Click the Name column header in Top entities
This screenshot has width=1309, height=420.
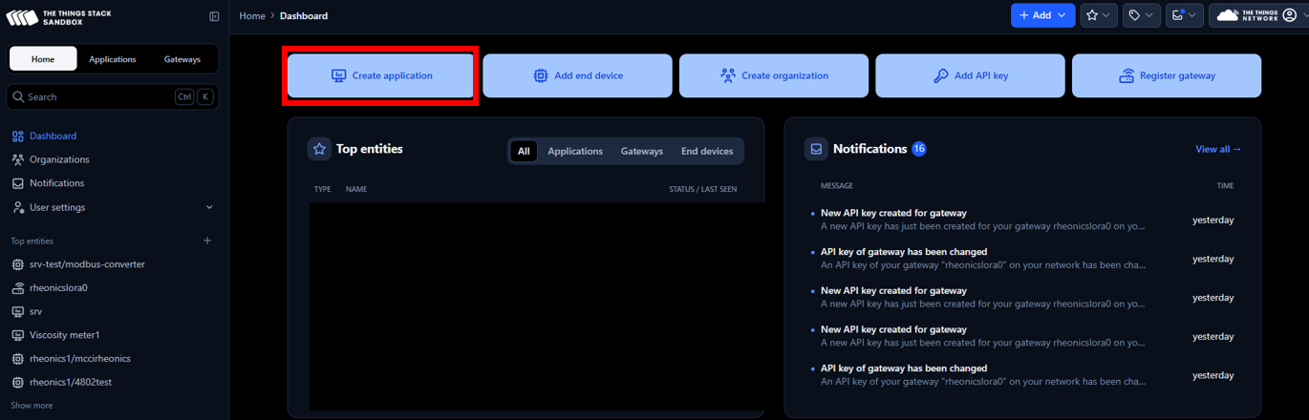(356, 189)
